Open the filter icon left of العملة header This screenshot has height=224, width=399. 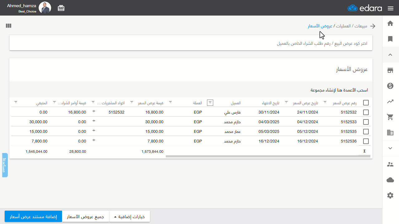coord(171,102)
